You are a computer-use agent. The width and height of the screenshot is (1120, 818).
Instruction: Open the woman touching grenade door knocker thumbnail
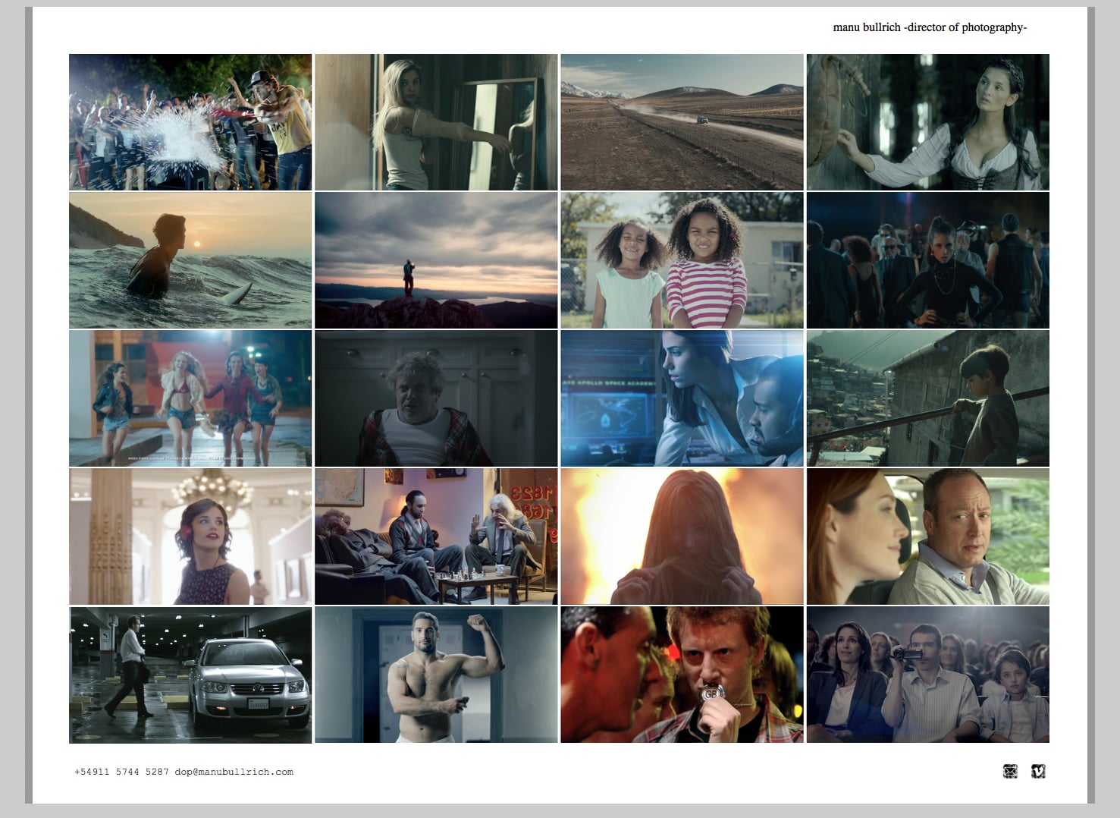pos(928,122)
